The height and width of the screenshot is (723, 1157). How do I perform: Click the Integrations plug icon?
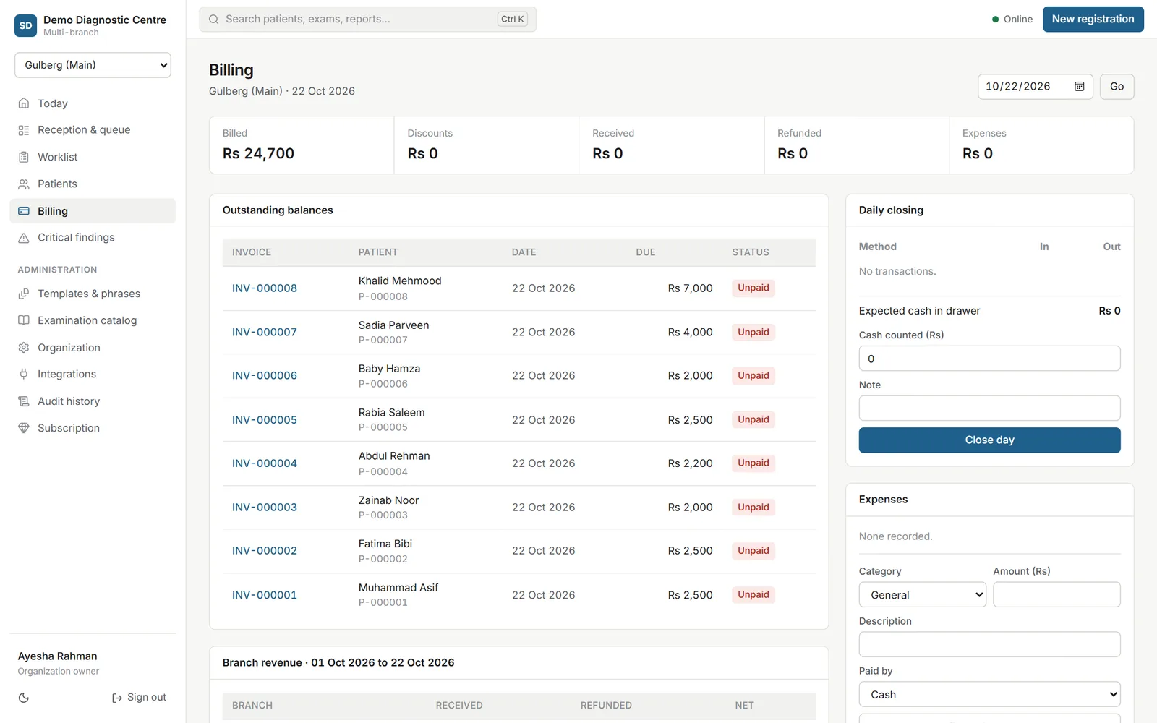tap(24, 374)
